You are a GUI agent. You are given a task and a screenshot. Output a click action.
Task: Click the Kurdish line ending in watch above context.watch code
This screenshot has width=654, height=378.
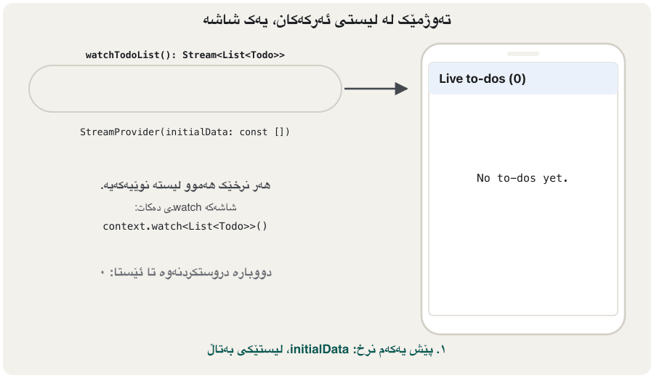[185, 207]
